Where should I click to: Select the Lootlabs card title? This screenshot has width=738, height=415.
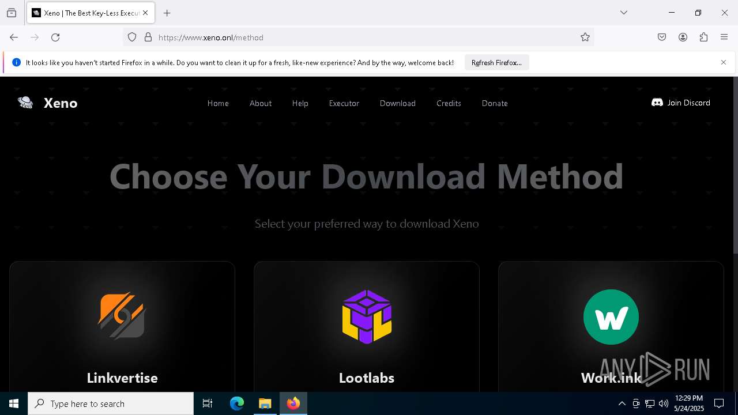click(x=367, y=378)
